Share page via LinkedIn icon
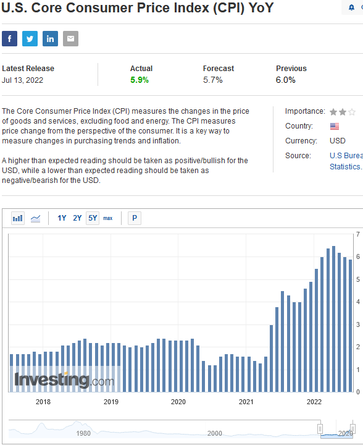Screen dimensions: 363x445 click(50, 38)
